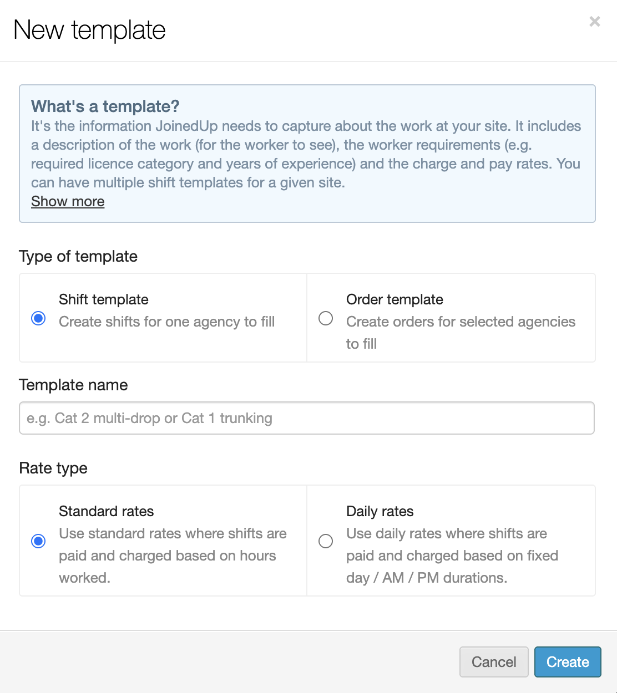Click the 'Standard rates' option title
Image resolution: width=617 pixels, height=693 pixels.
pos(106,511)
